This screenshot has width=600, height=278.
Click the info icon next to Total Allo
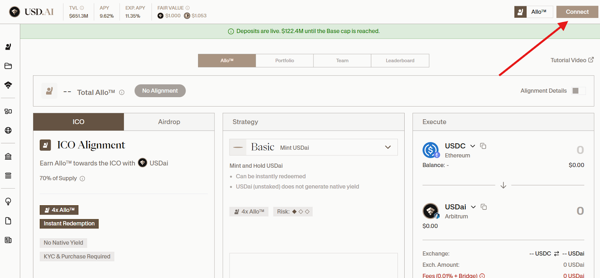click(x=122, y=93)
